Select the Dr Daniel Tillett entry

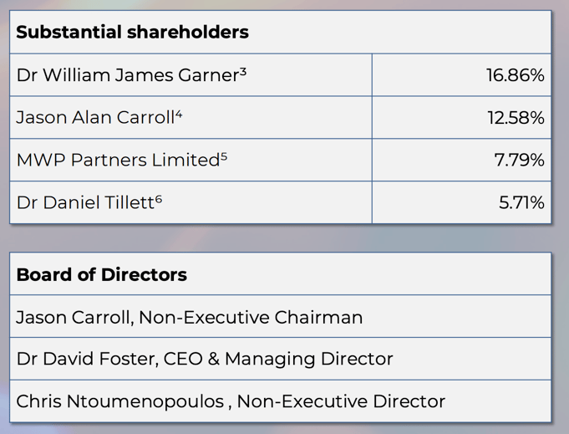pos(84,202)
